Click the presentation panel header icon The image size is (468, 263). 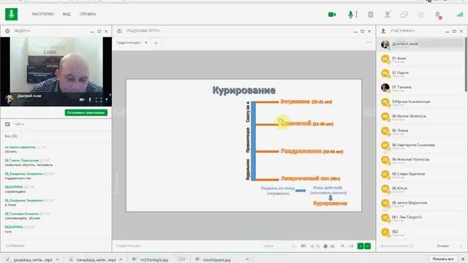pos(119,31)
